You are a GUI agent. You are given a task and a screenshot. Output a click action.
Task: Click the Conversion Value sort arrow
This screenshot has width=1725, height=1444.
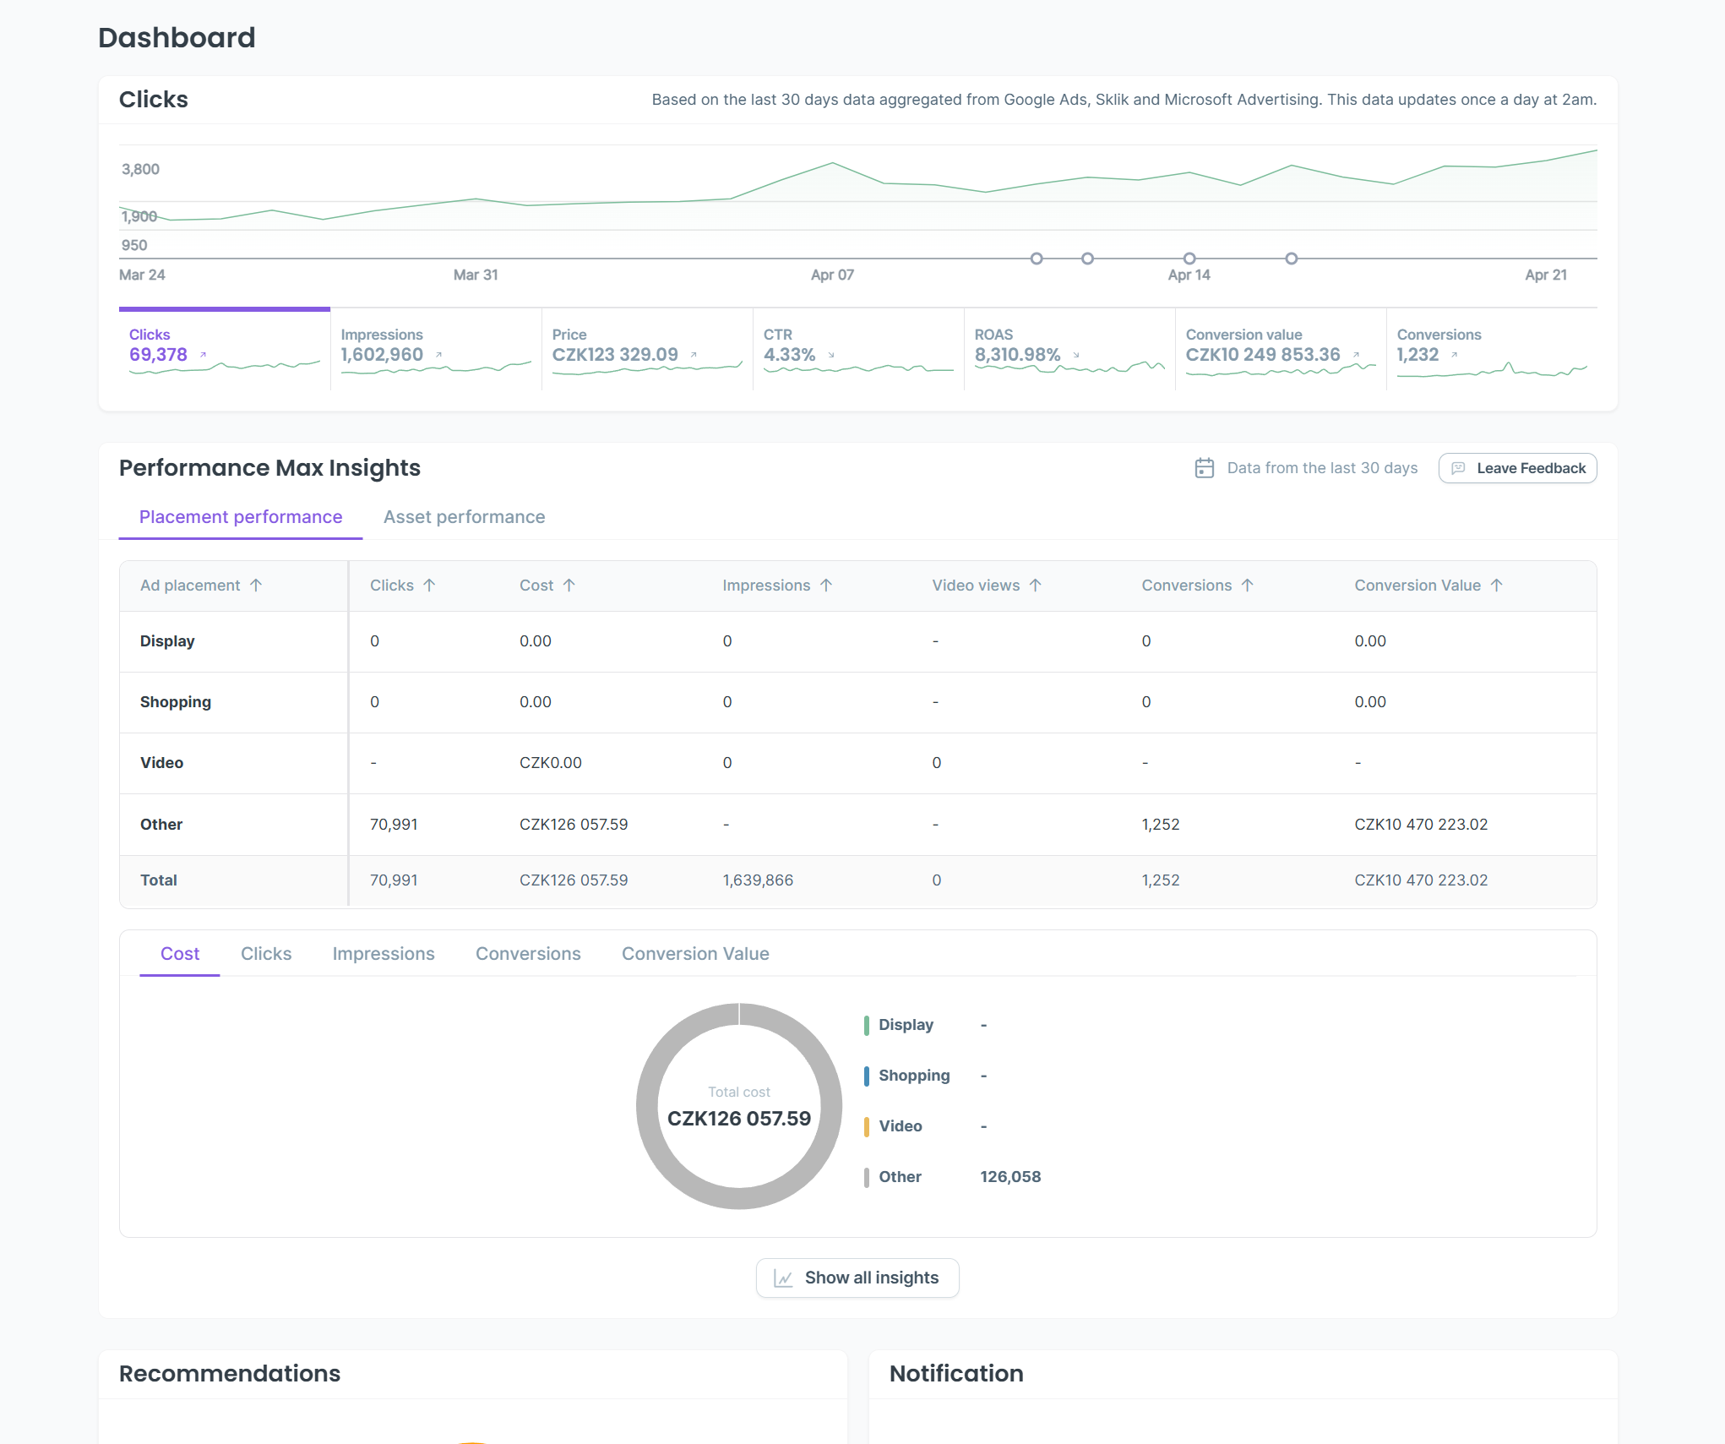(1497, 586)
